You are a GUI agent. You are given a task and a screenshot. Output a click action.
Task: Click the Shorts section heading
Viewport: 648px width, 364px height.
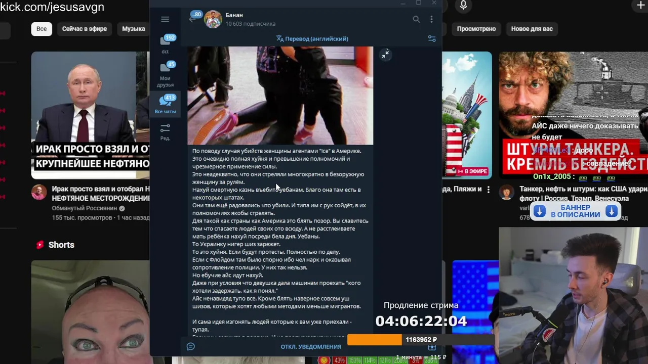61,245
